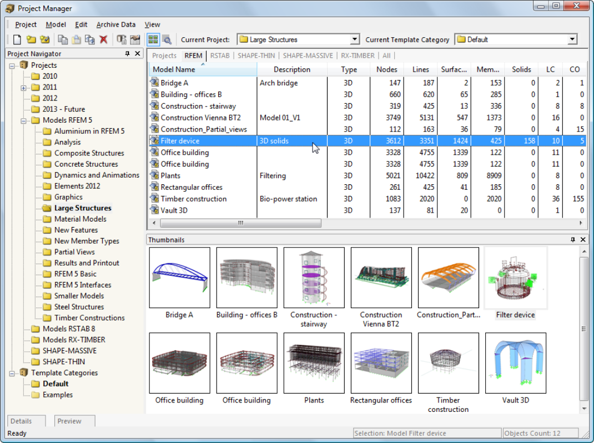Click thumbnails panel scroll down arrow

[x=584, y=409]
